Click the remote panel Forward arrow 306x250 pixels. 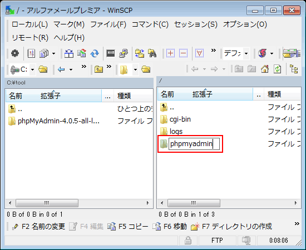[214, 69]
